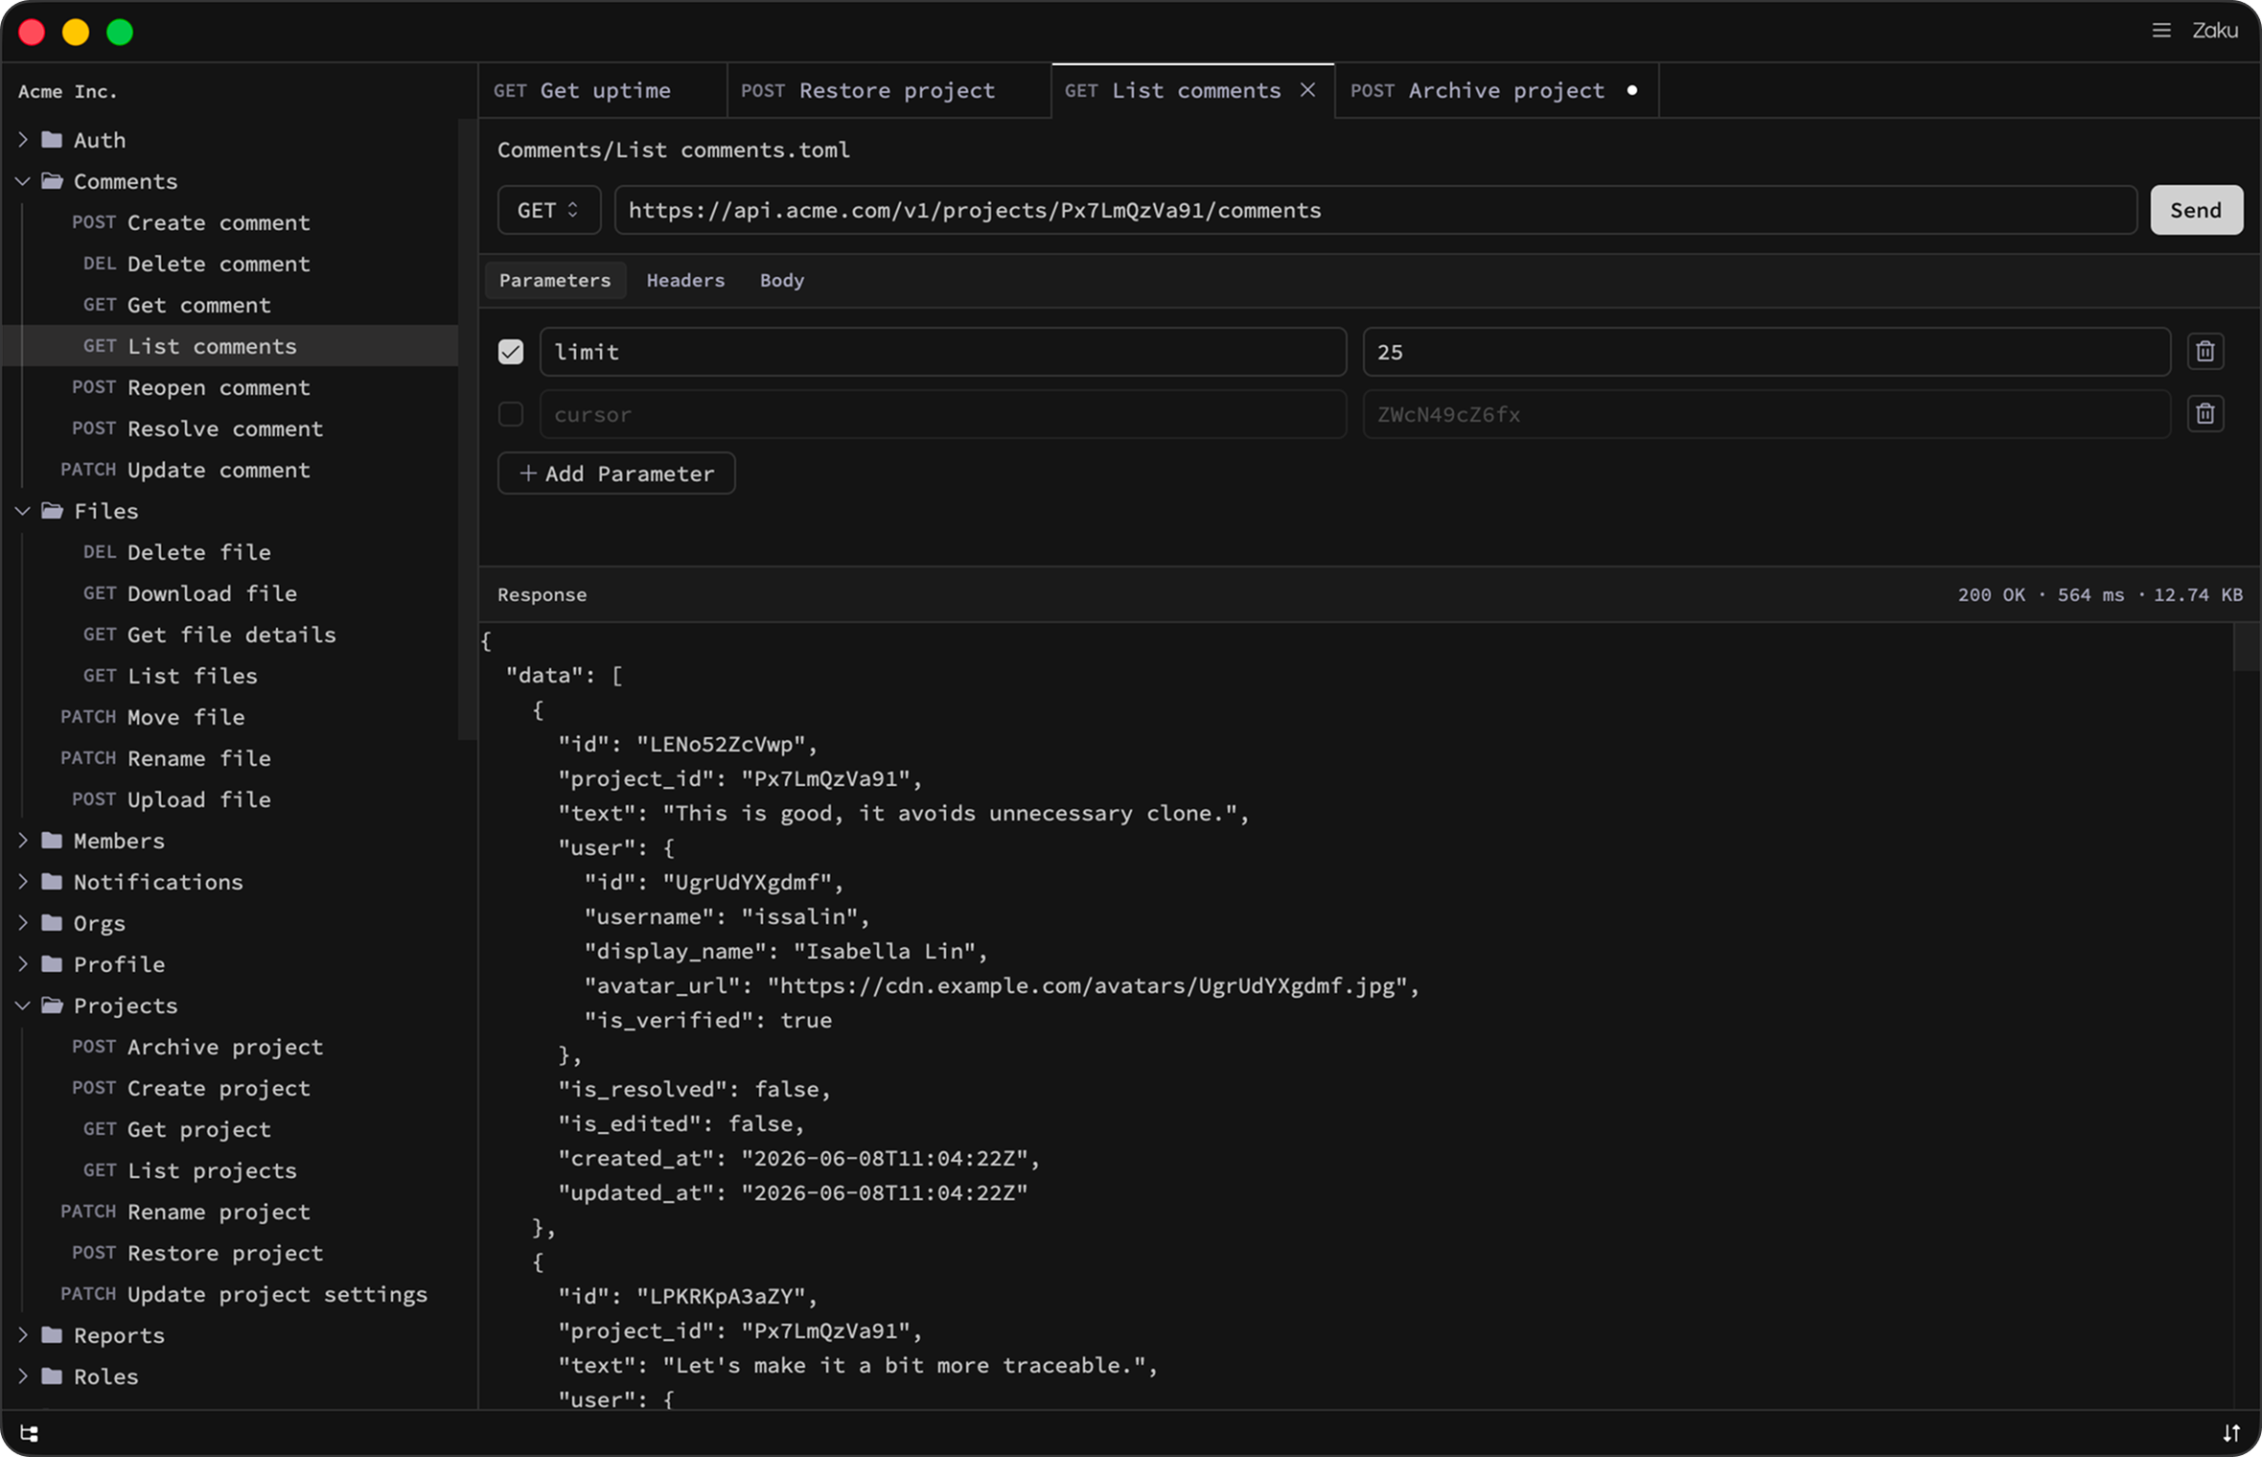
Task: Open the Headers tab
Action: pyautogui.click(x=685, y=280)
